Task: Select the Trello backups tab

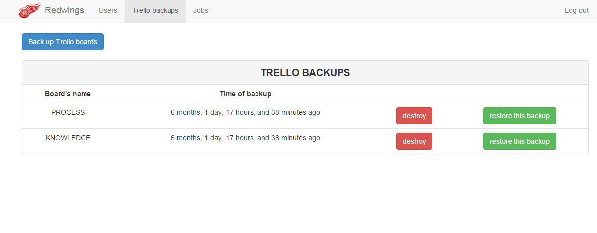Action: pos(155,10)
